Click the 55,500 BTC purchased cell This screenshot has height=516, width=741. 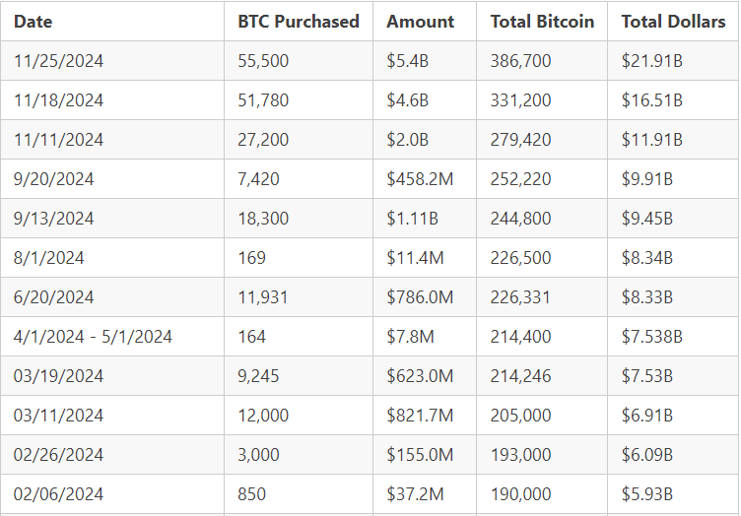point(263,61)
